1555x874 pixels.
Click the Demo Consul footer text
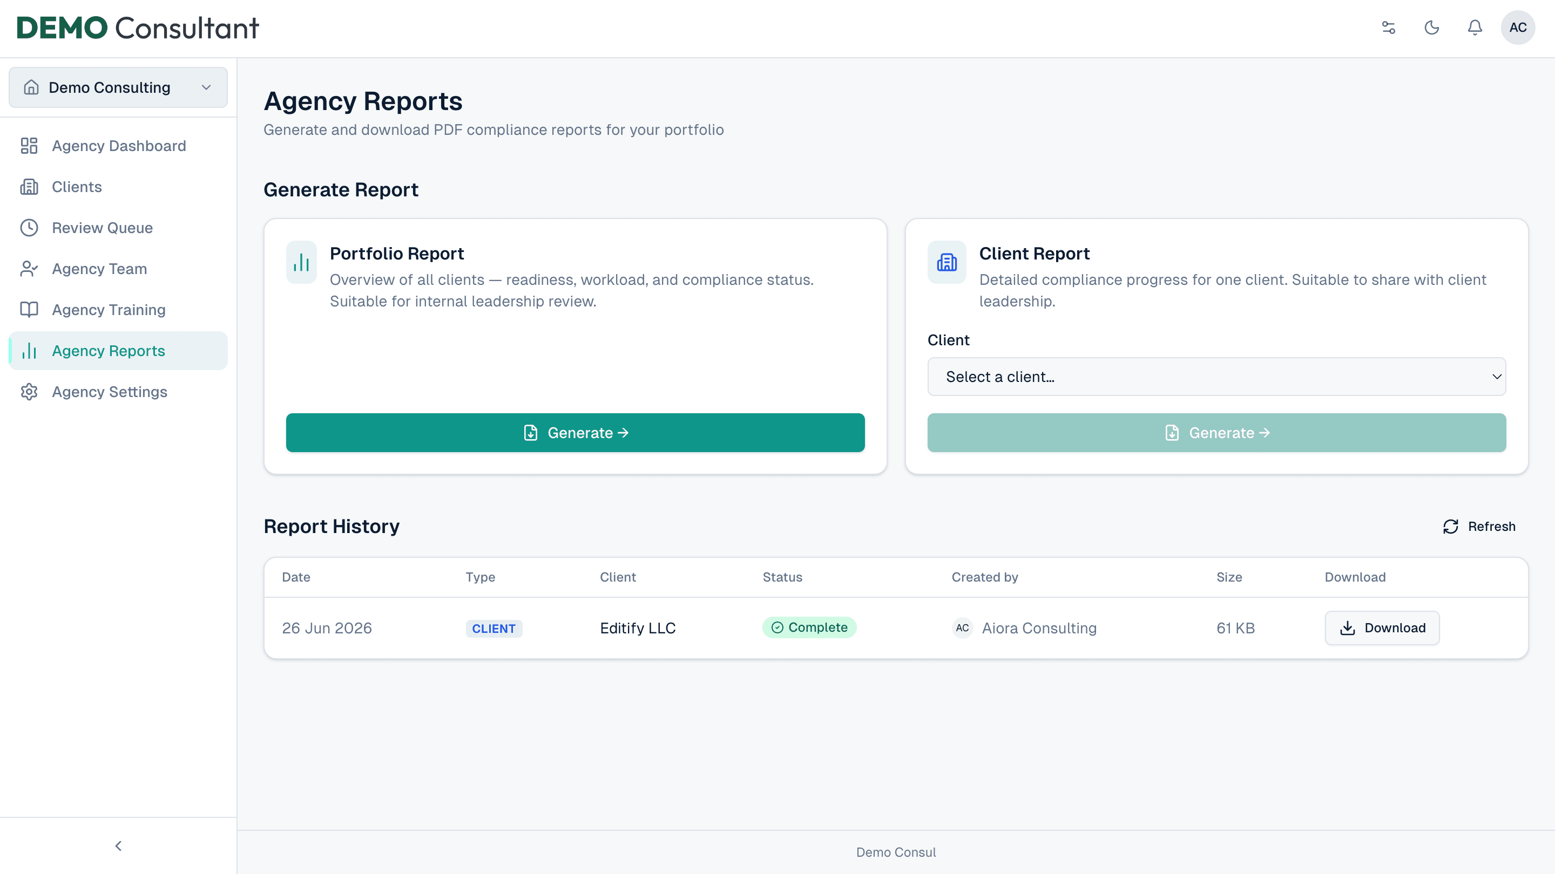point(896,852)
